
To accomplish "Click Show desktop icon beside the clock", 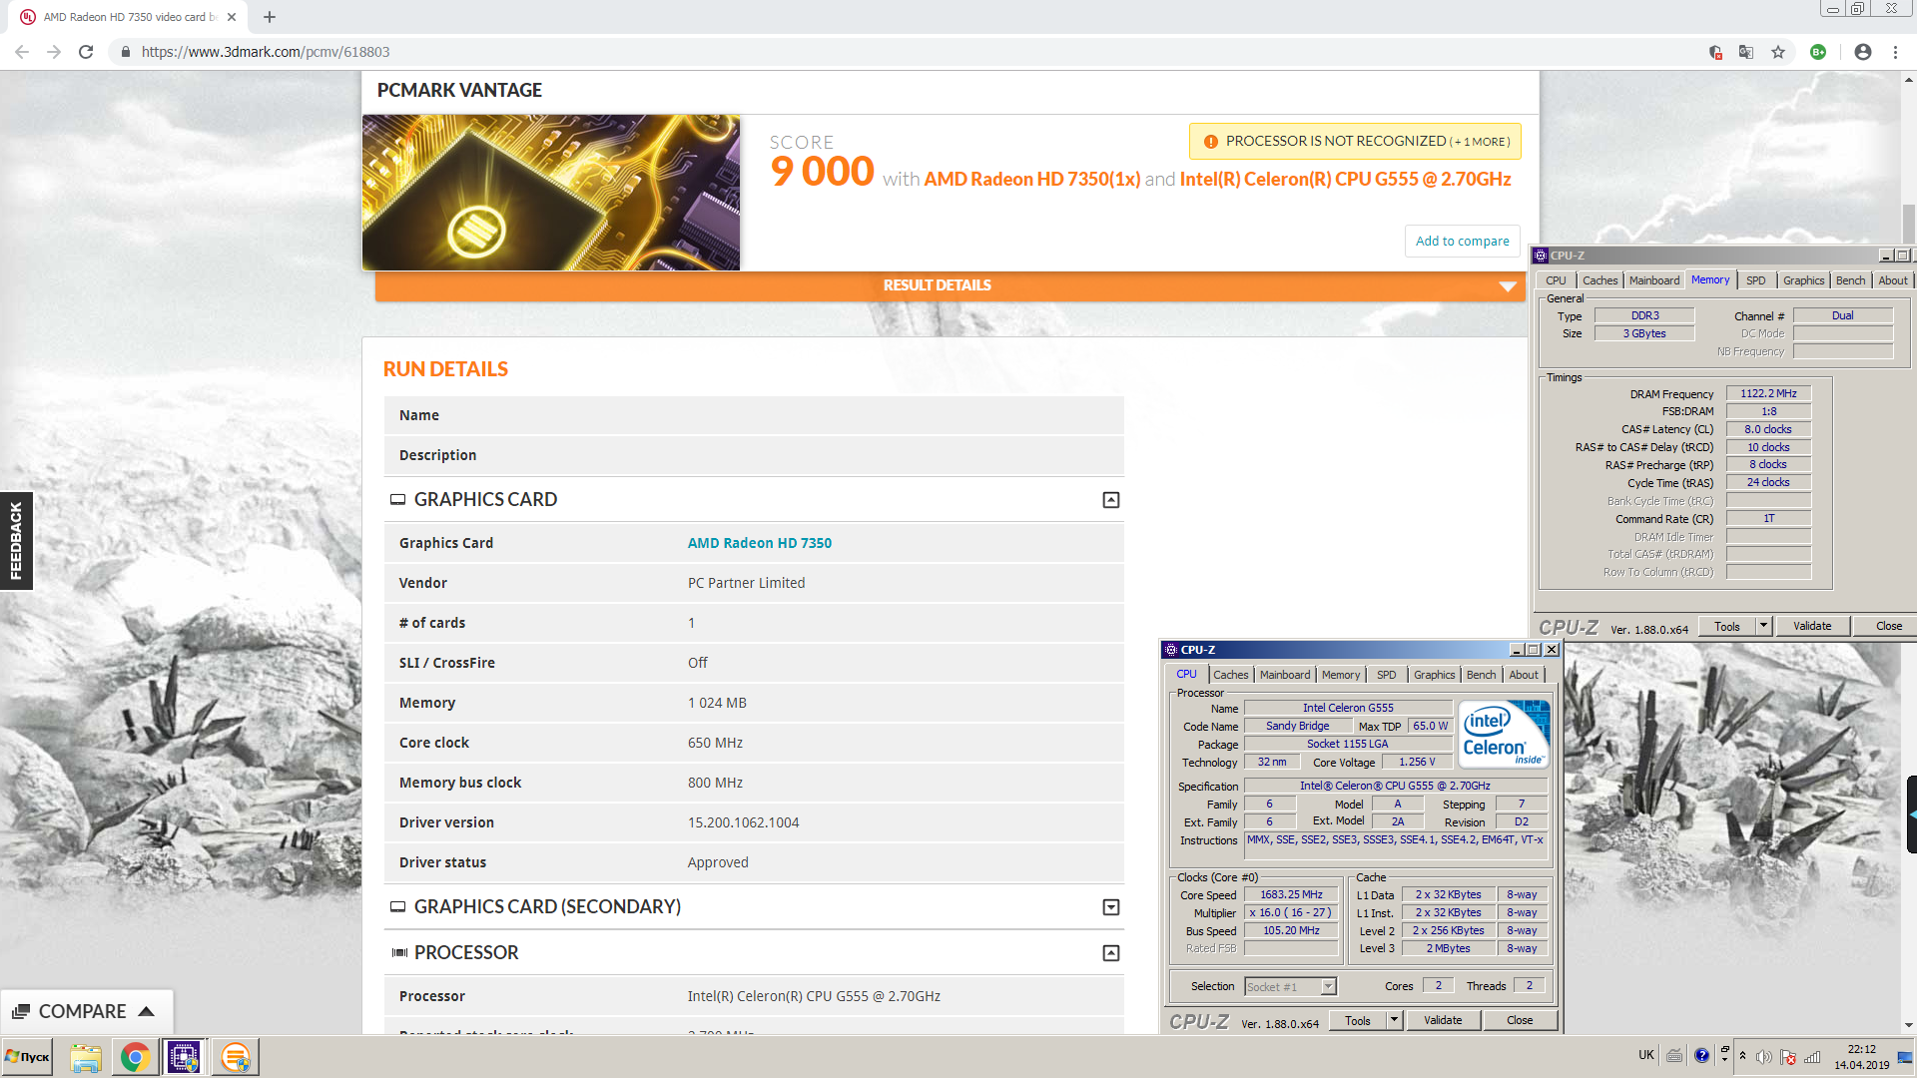I will pos(1905,1057).
